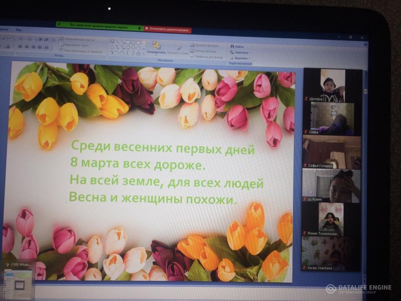Expand the Выделить dropdown
Screen dimensions: 401x301
(x=241, y=58)
